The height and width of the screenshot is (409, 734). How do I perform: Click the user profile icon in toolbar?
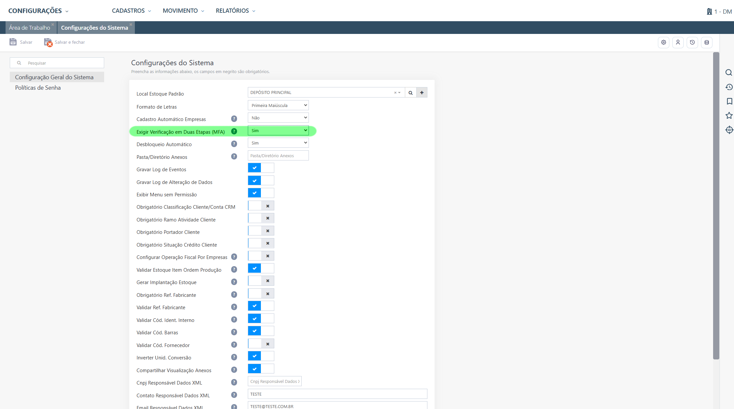(678, 42)
